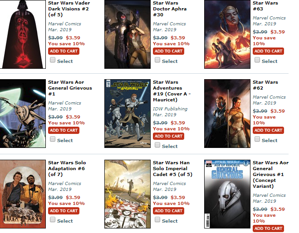View the Star Wars #63 cover art

click(x=227, y=34)
